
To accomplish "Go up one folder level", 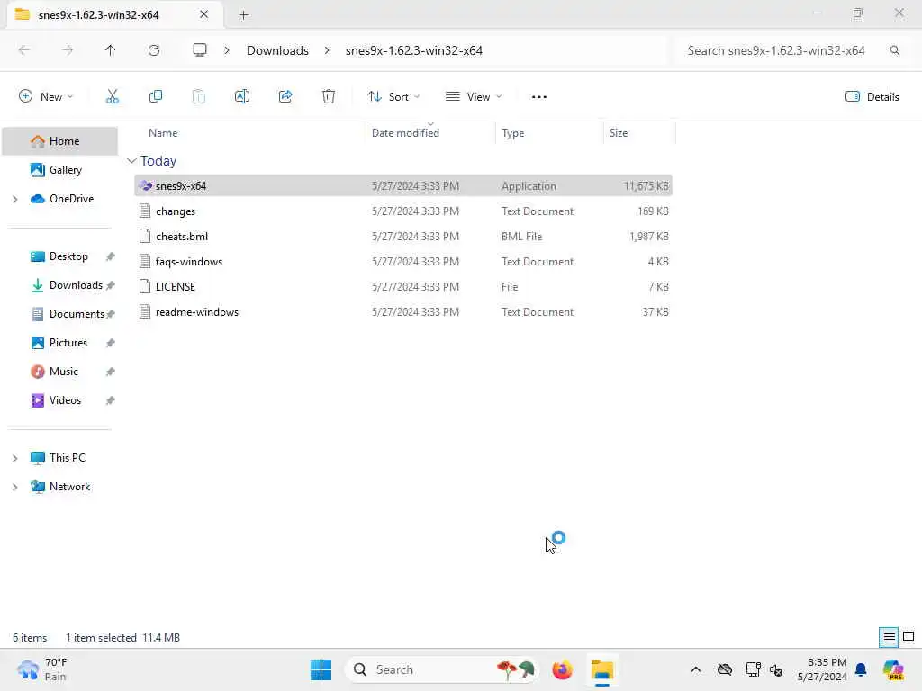I will (x=110, y=50).
